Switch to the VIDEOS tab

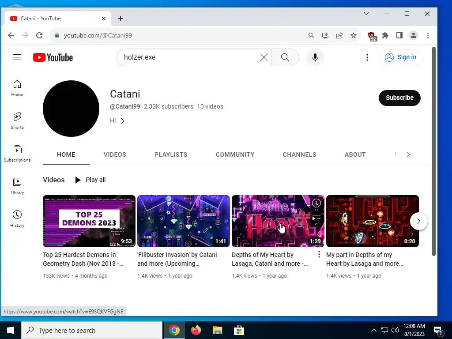coord(115,155)
